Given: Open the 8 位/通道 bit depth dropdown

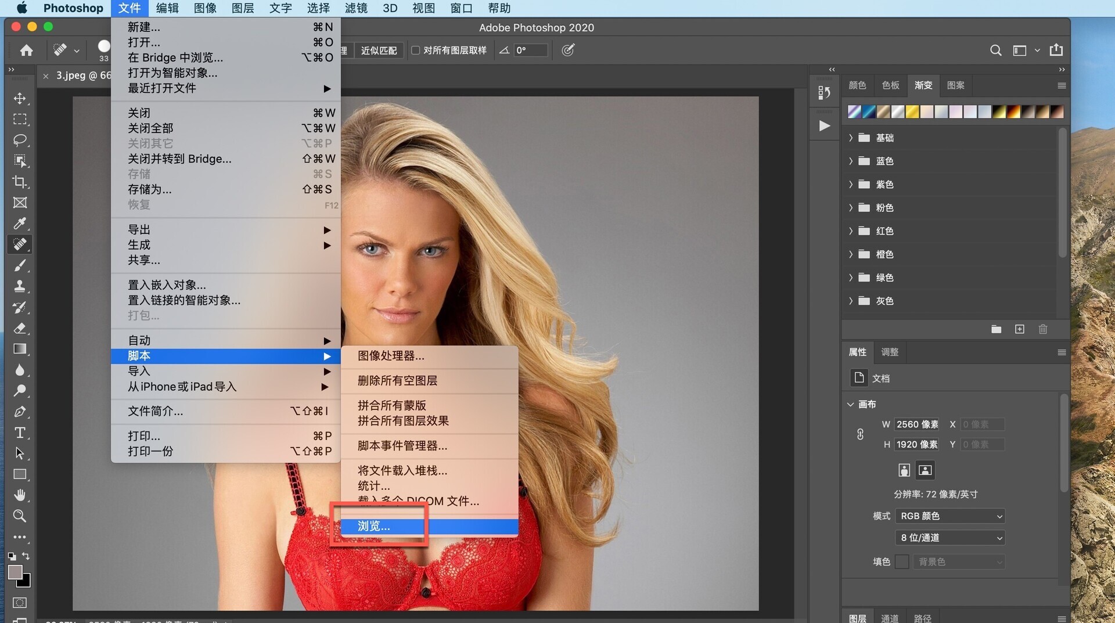Looking at the screenshot, I should (950, 538).
